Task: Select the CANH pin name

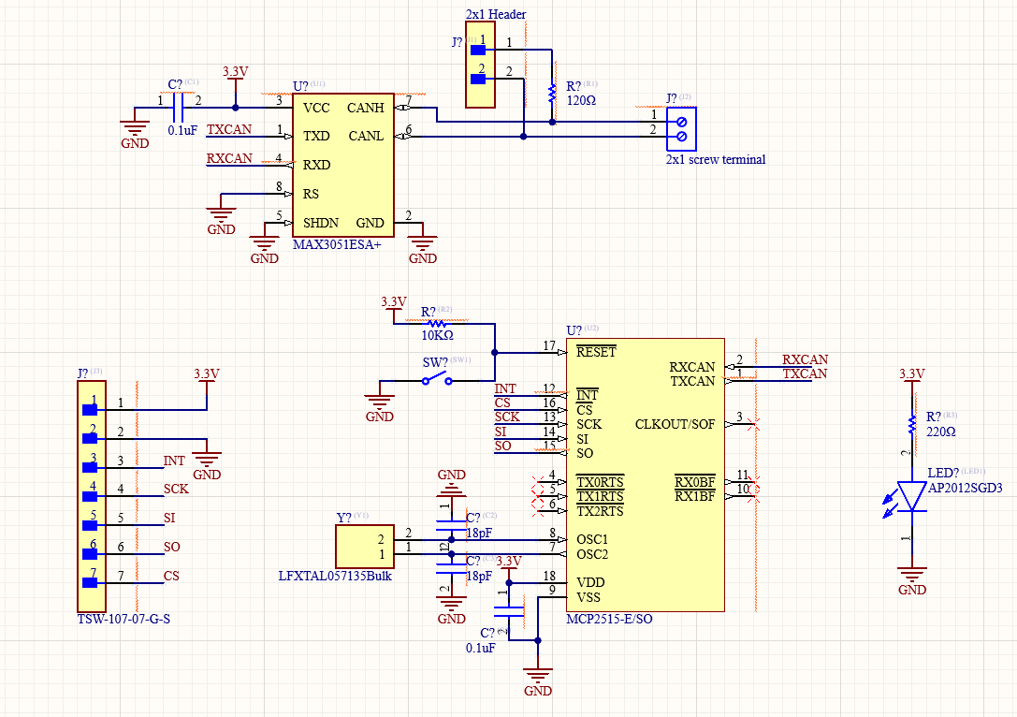Action: 365,108
